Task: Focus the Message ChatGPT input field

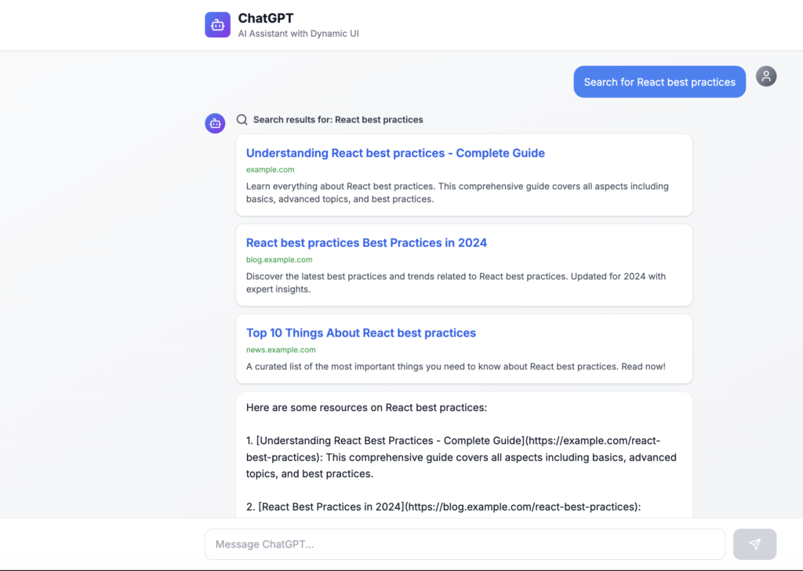Action: tap(464, 544)
